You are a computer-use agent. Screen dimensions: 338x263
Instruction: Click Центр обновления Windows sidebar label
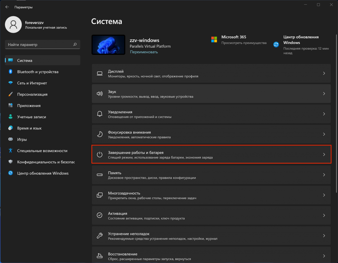tap(43, 173)
